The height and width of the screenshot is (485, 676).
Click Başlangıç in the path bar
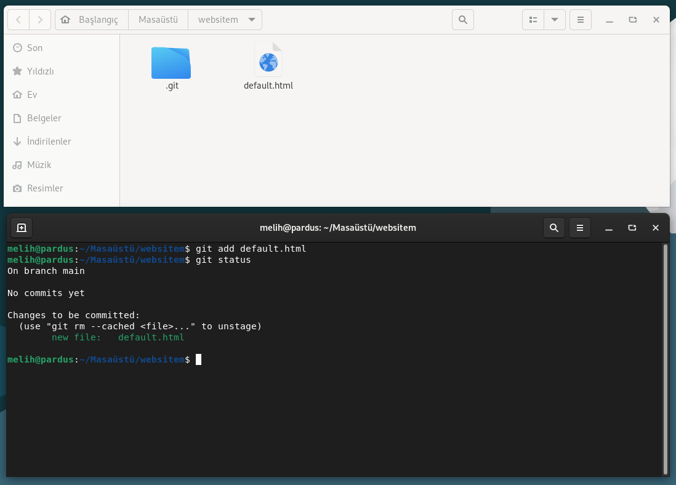pyautogui.click(x=99, y=20)
